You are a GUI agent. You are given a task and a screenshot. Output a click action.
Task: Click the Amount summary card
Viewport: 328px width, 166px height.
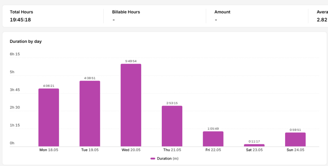257,16
